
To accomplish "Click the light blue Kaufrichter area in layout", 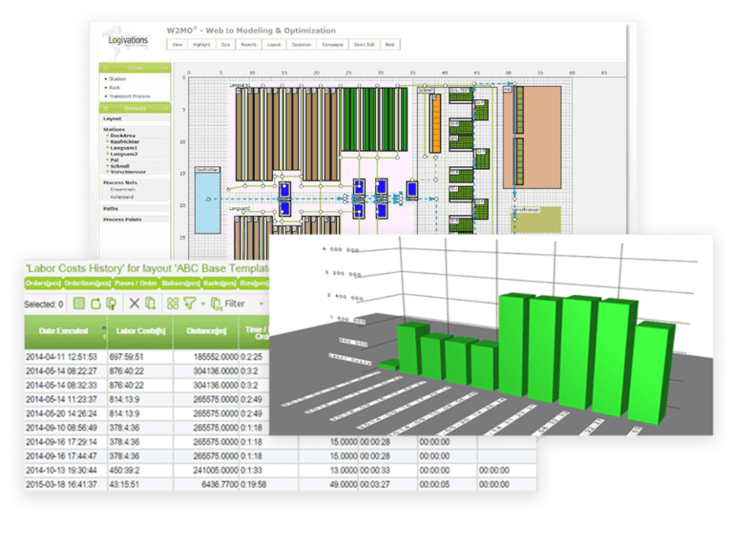I will [x=206, y=199].
